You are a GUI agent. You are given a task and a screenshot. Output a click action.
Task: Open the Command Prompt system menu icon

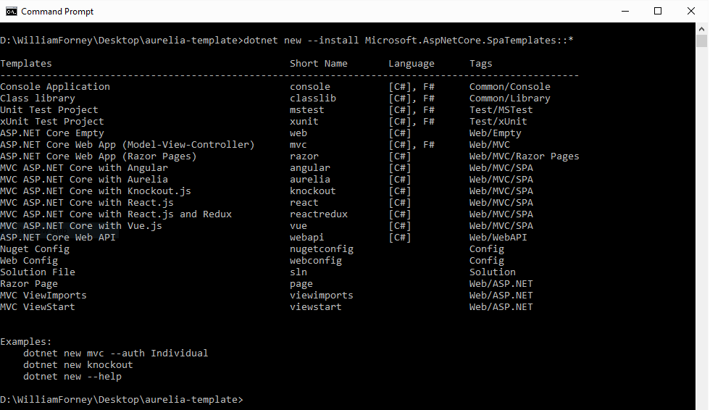[12, 12]
